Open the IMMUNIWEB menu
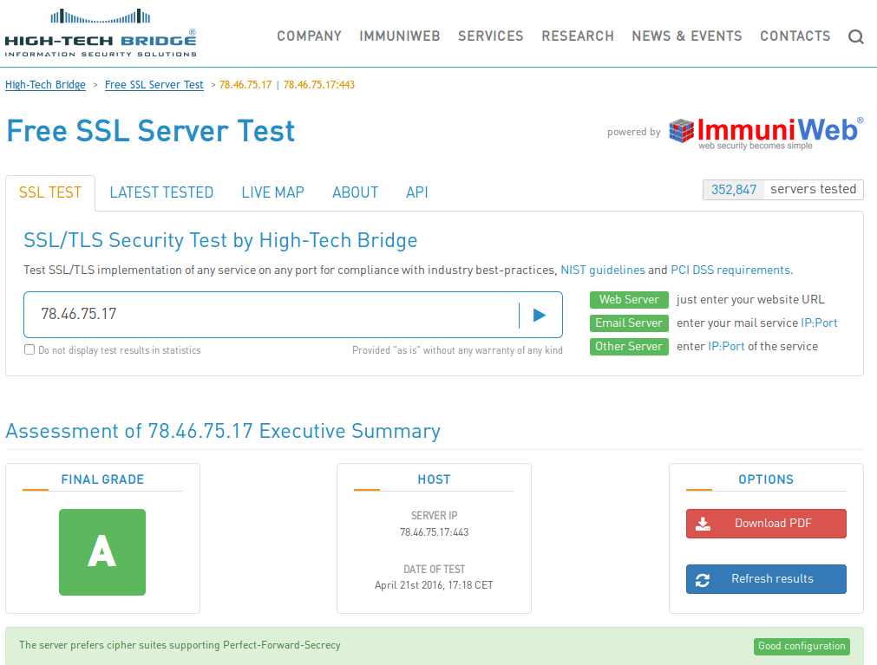 (x=400, y=36)
